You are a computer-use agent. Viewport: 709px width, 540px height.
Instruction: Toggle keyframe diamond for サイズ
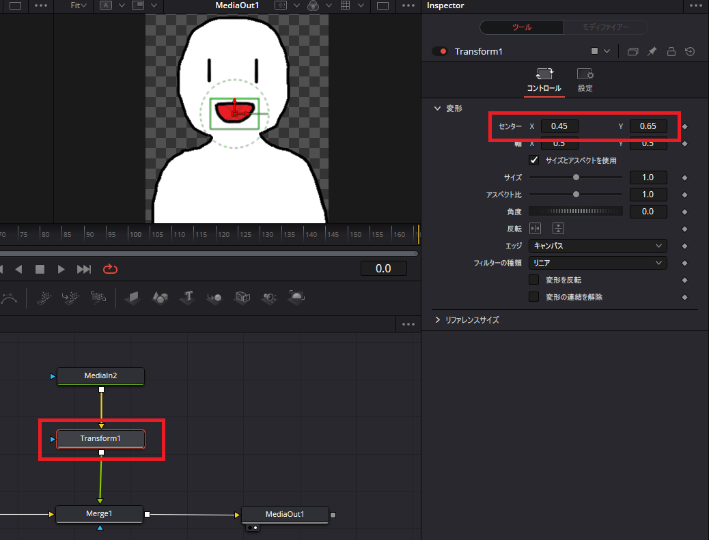click(684, 178)
